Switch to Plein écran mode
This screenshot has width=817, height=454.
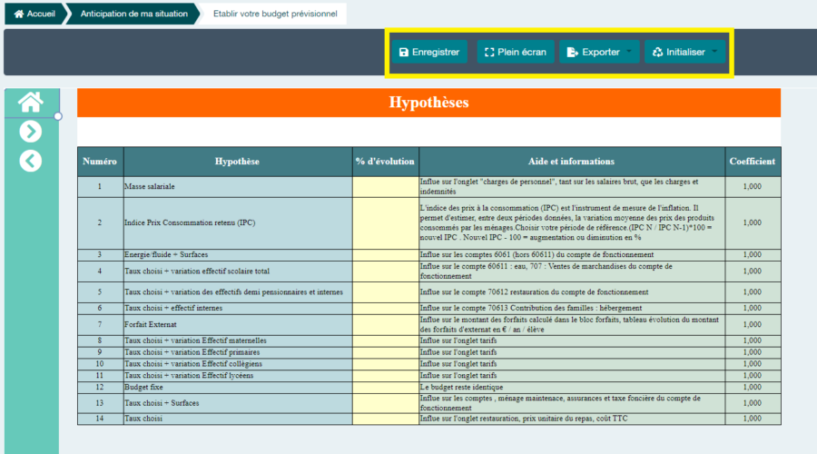click(x=516, y=52)
